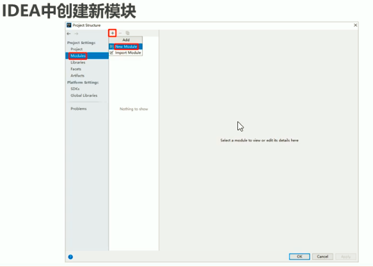373x267 pixels.
Task: Go back with the left arrow
Action: click(x=68, y=33)
